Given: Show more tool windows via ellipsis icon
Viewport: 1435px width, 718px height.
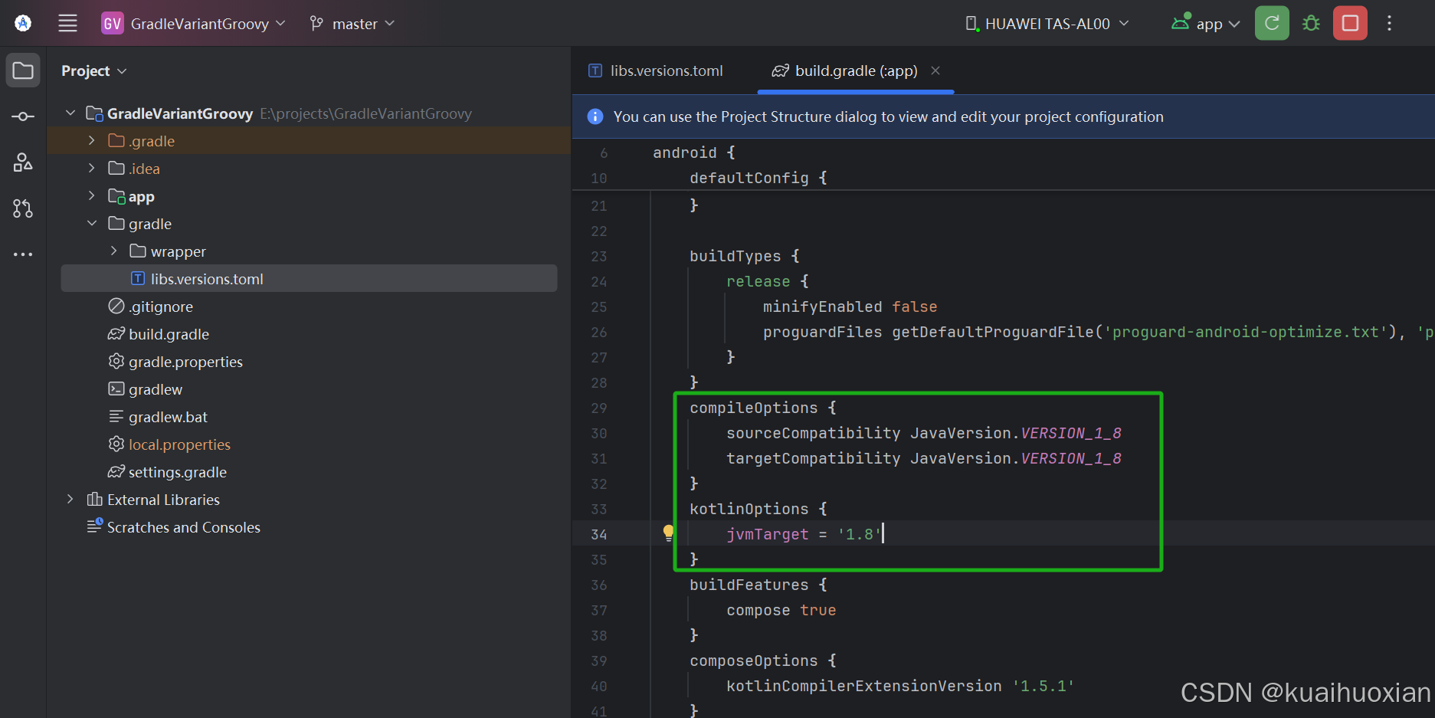Looking at the screenshot, I should [22, 254].
